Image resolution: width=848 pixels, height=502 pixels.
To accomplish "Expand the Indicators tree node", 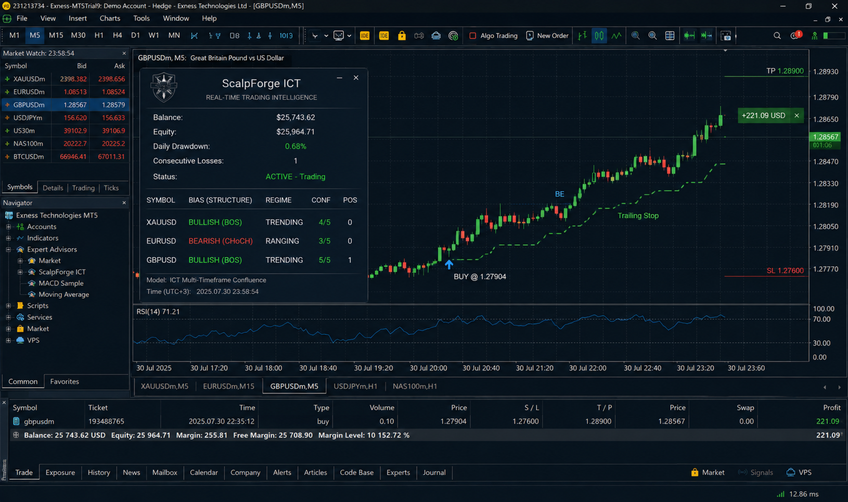I will (8, 238).
